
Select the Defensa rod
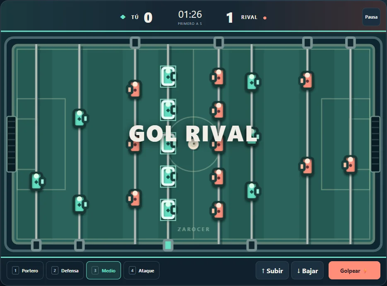click(65, 270)
